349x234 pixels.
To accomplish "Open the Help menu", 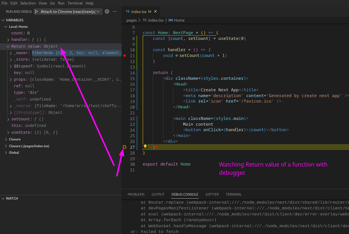I will (x=90, y=3).
